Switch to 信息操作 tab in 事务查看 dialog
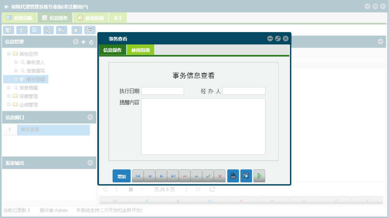The width and height of the screenshot is (389, 218). coord(113,50)
